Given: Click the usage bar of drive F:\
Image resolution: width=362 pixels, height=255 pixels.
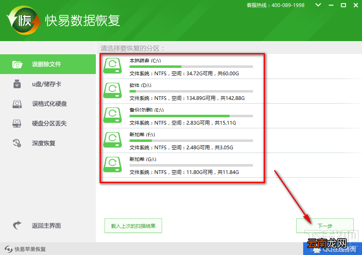Looking at the screenshot, I should point(191,141).
